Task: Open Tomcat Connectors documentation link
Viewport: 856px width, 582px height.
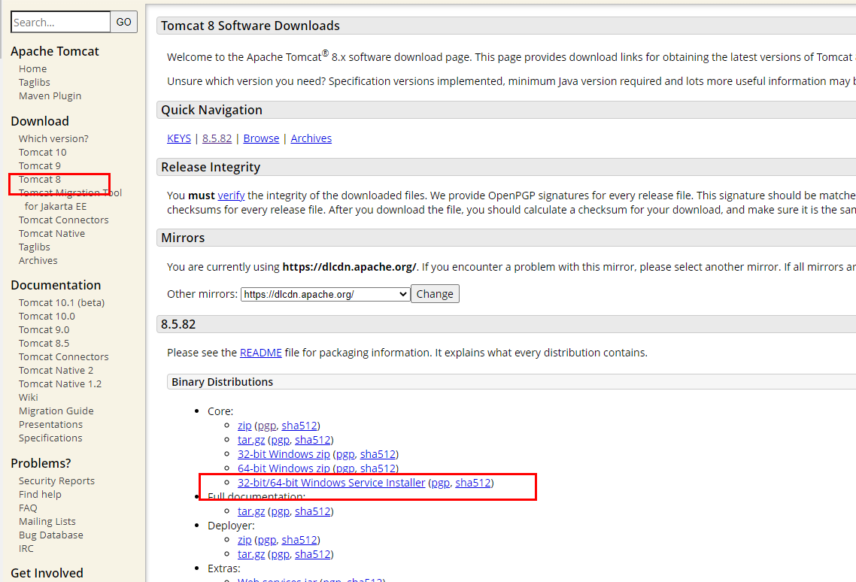Action: (63, 357)
